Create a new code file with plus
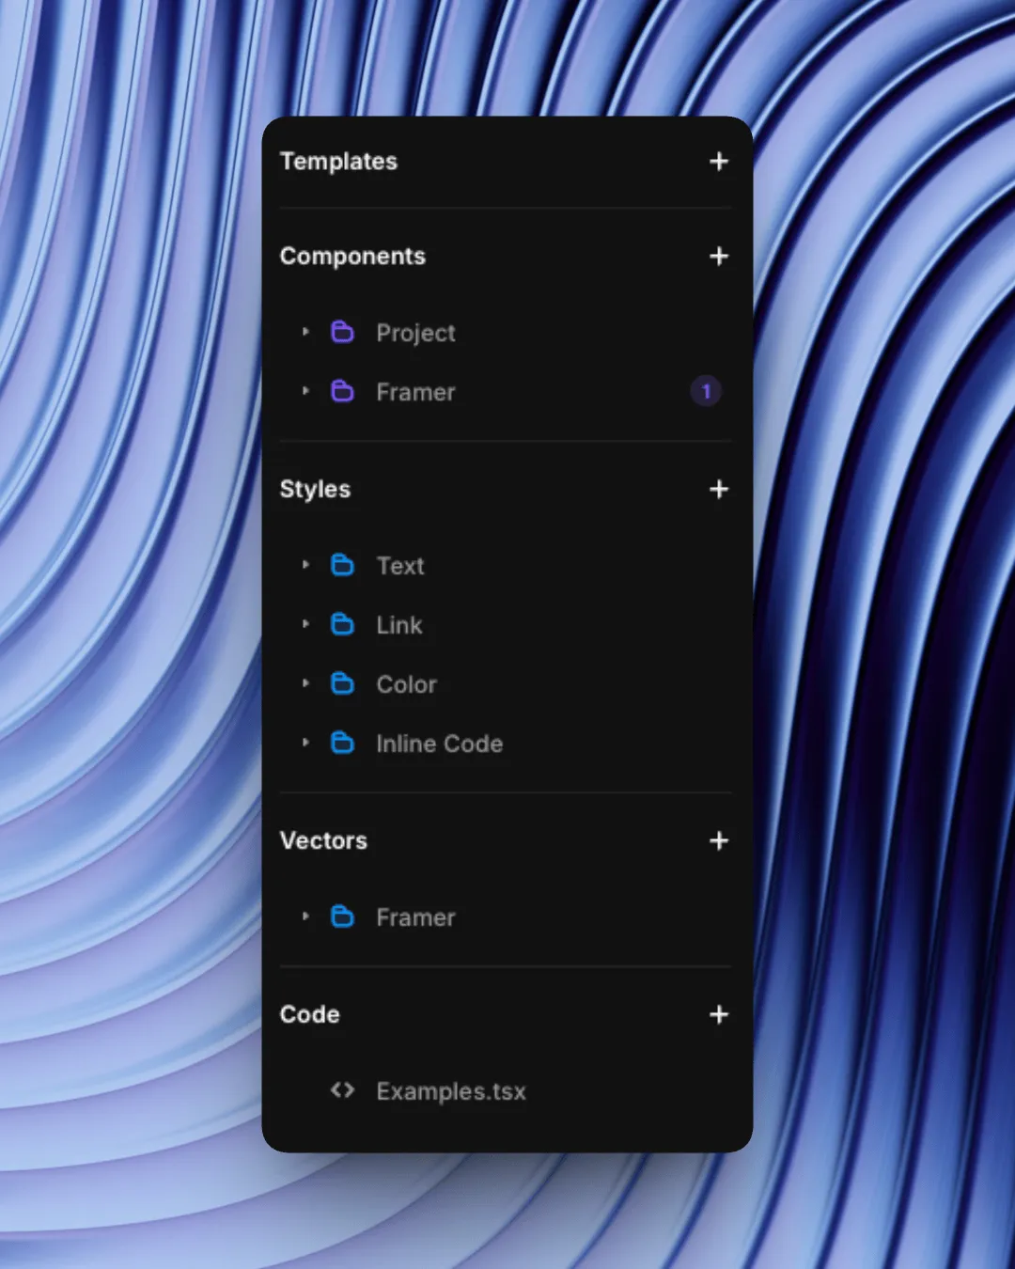The width and height of the screenshot is (1015, 1269). [719, 1015]
